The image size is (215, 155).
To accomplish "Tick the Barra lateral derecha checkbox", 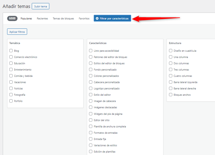I will pyautogui.click(x=171, y=88).
